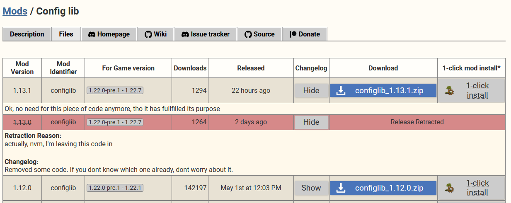This screenshot has width=511, height=203.
Task: Click the Patreon icon on Donate tab
Action: click(x=293, y=34)
